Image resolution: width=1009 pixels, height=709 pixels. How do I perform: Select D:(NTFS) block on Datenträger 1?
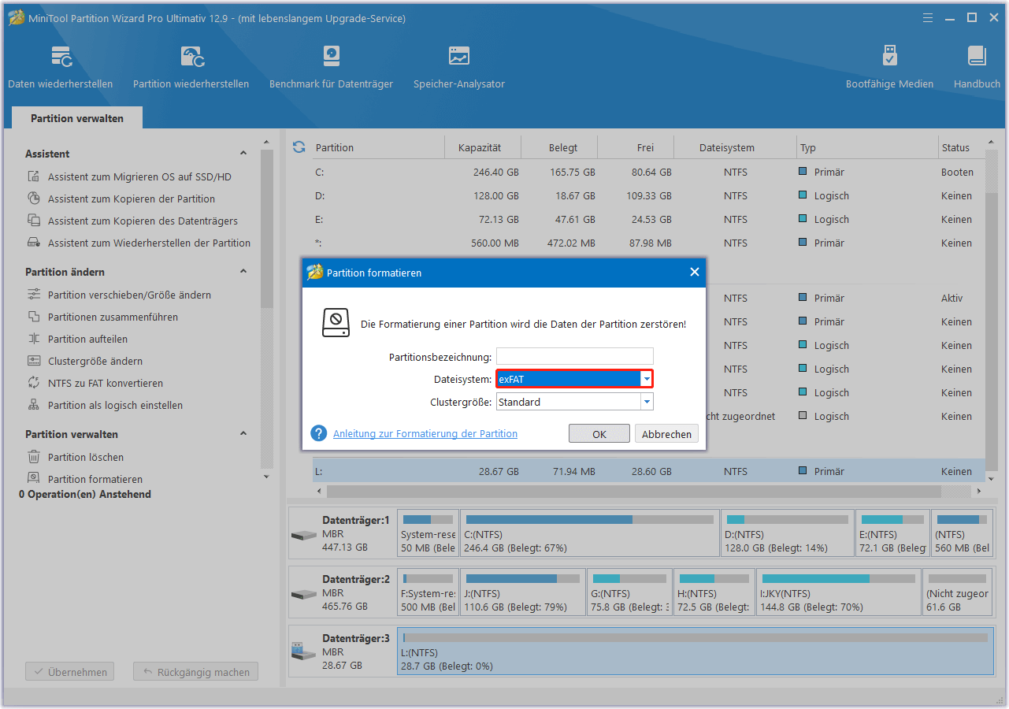[x=787, y=533]
